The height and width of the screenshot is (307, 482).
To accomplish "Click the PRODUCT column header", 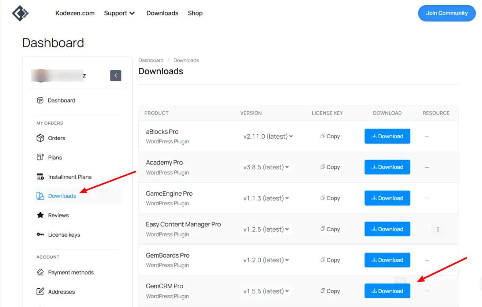I will click(x=157, y=113).
